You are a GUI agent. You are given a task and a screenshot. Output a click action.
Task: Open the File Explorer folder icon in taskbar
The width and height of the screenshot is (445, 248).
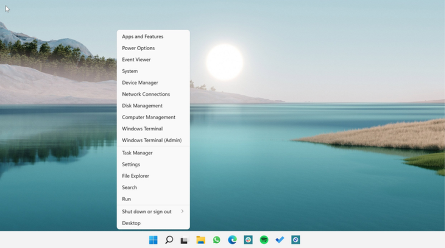201,240
